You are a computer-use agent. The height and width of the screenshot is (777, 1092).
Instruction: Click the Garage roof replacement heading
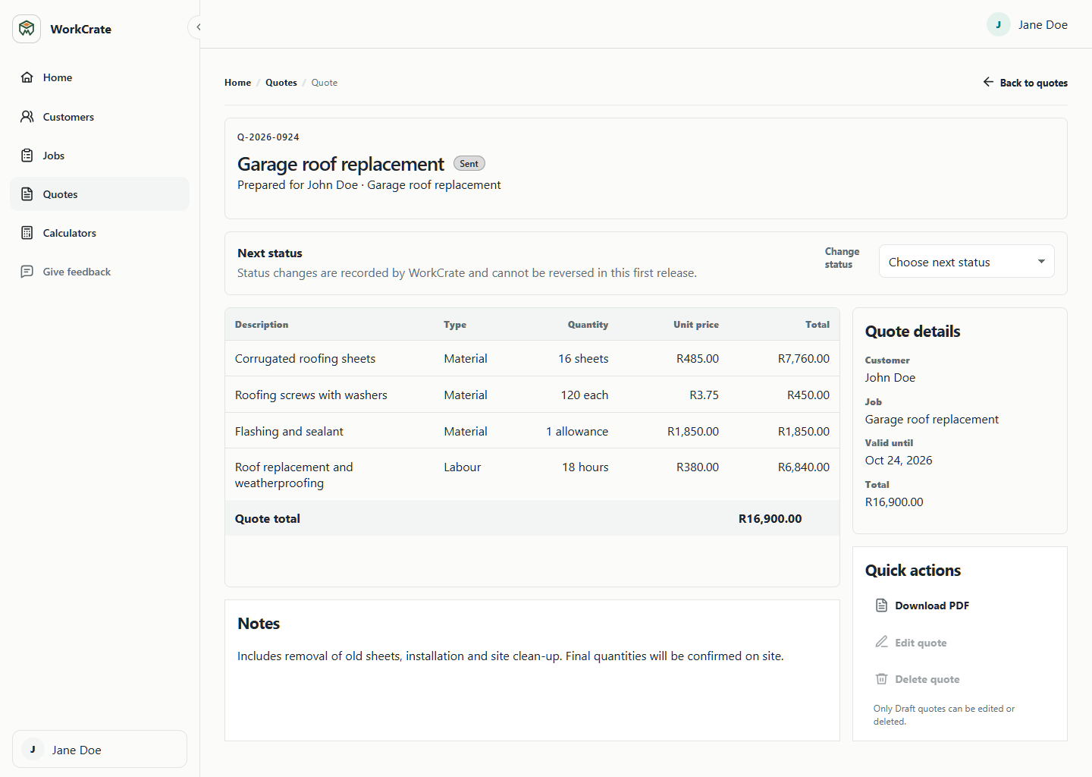click(340, 165)
